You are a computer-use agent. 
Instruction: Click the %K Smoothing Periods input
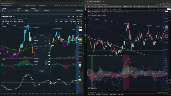click(47, 46)
